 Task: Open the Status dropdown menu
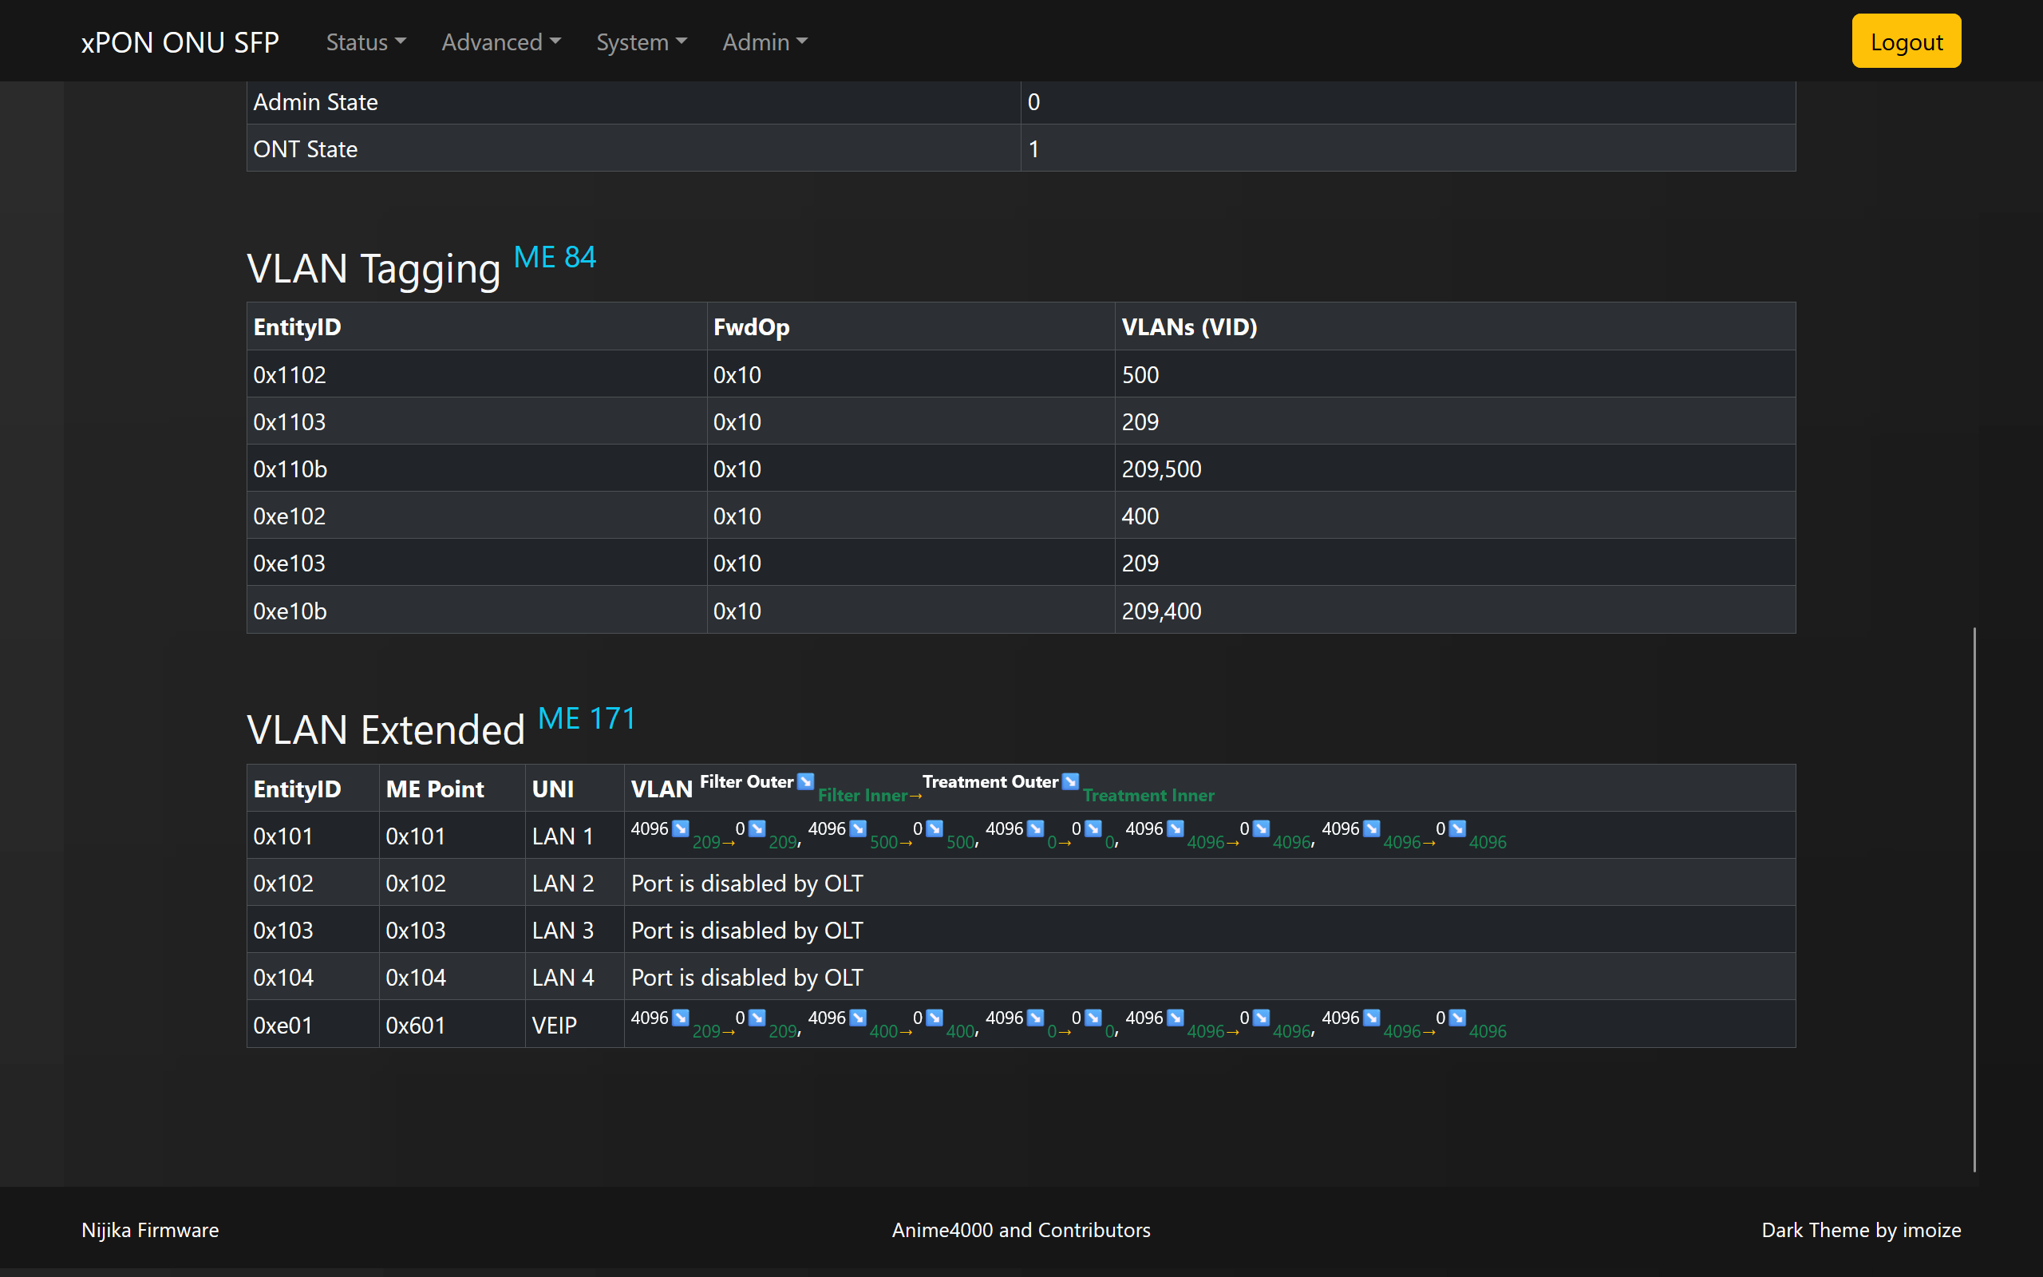pos(366,42)
